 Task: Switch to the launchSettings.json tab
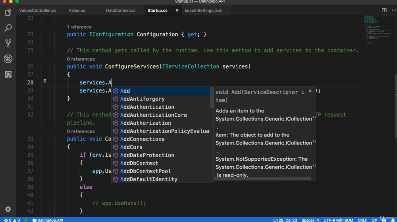pos(203,10)
